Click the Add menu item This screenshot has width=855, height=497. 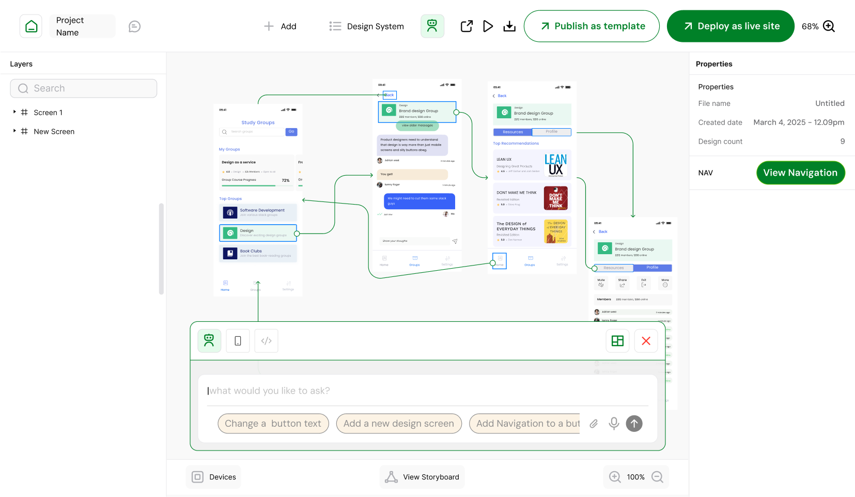tap(281, 26)
